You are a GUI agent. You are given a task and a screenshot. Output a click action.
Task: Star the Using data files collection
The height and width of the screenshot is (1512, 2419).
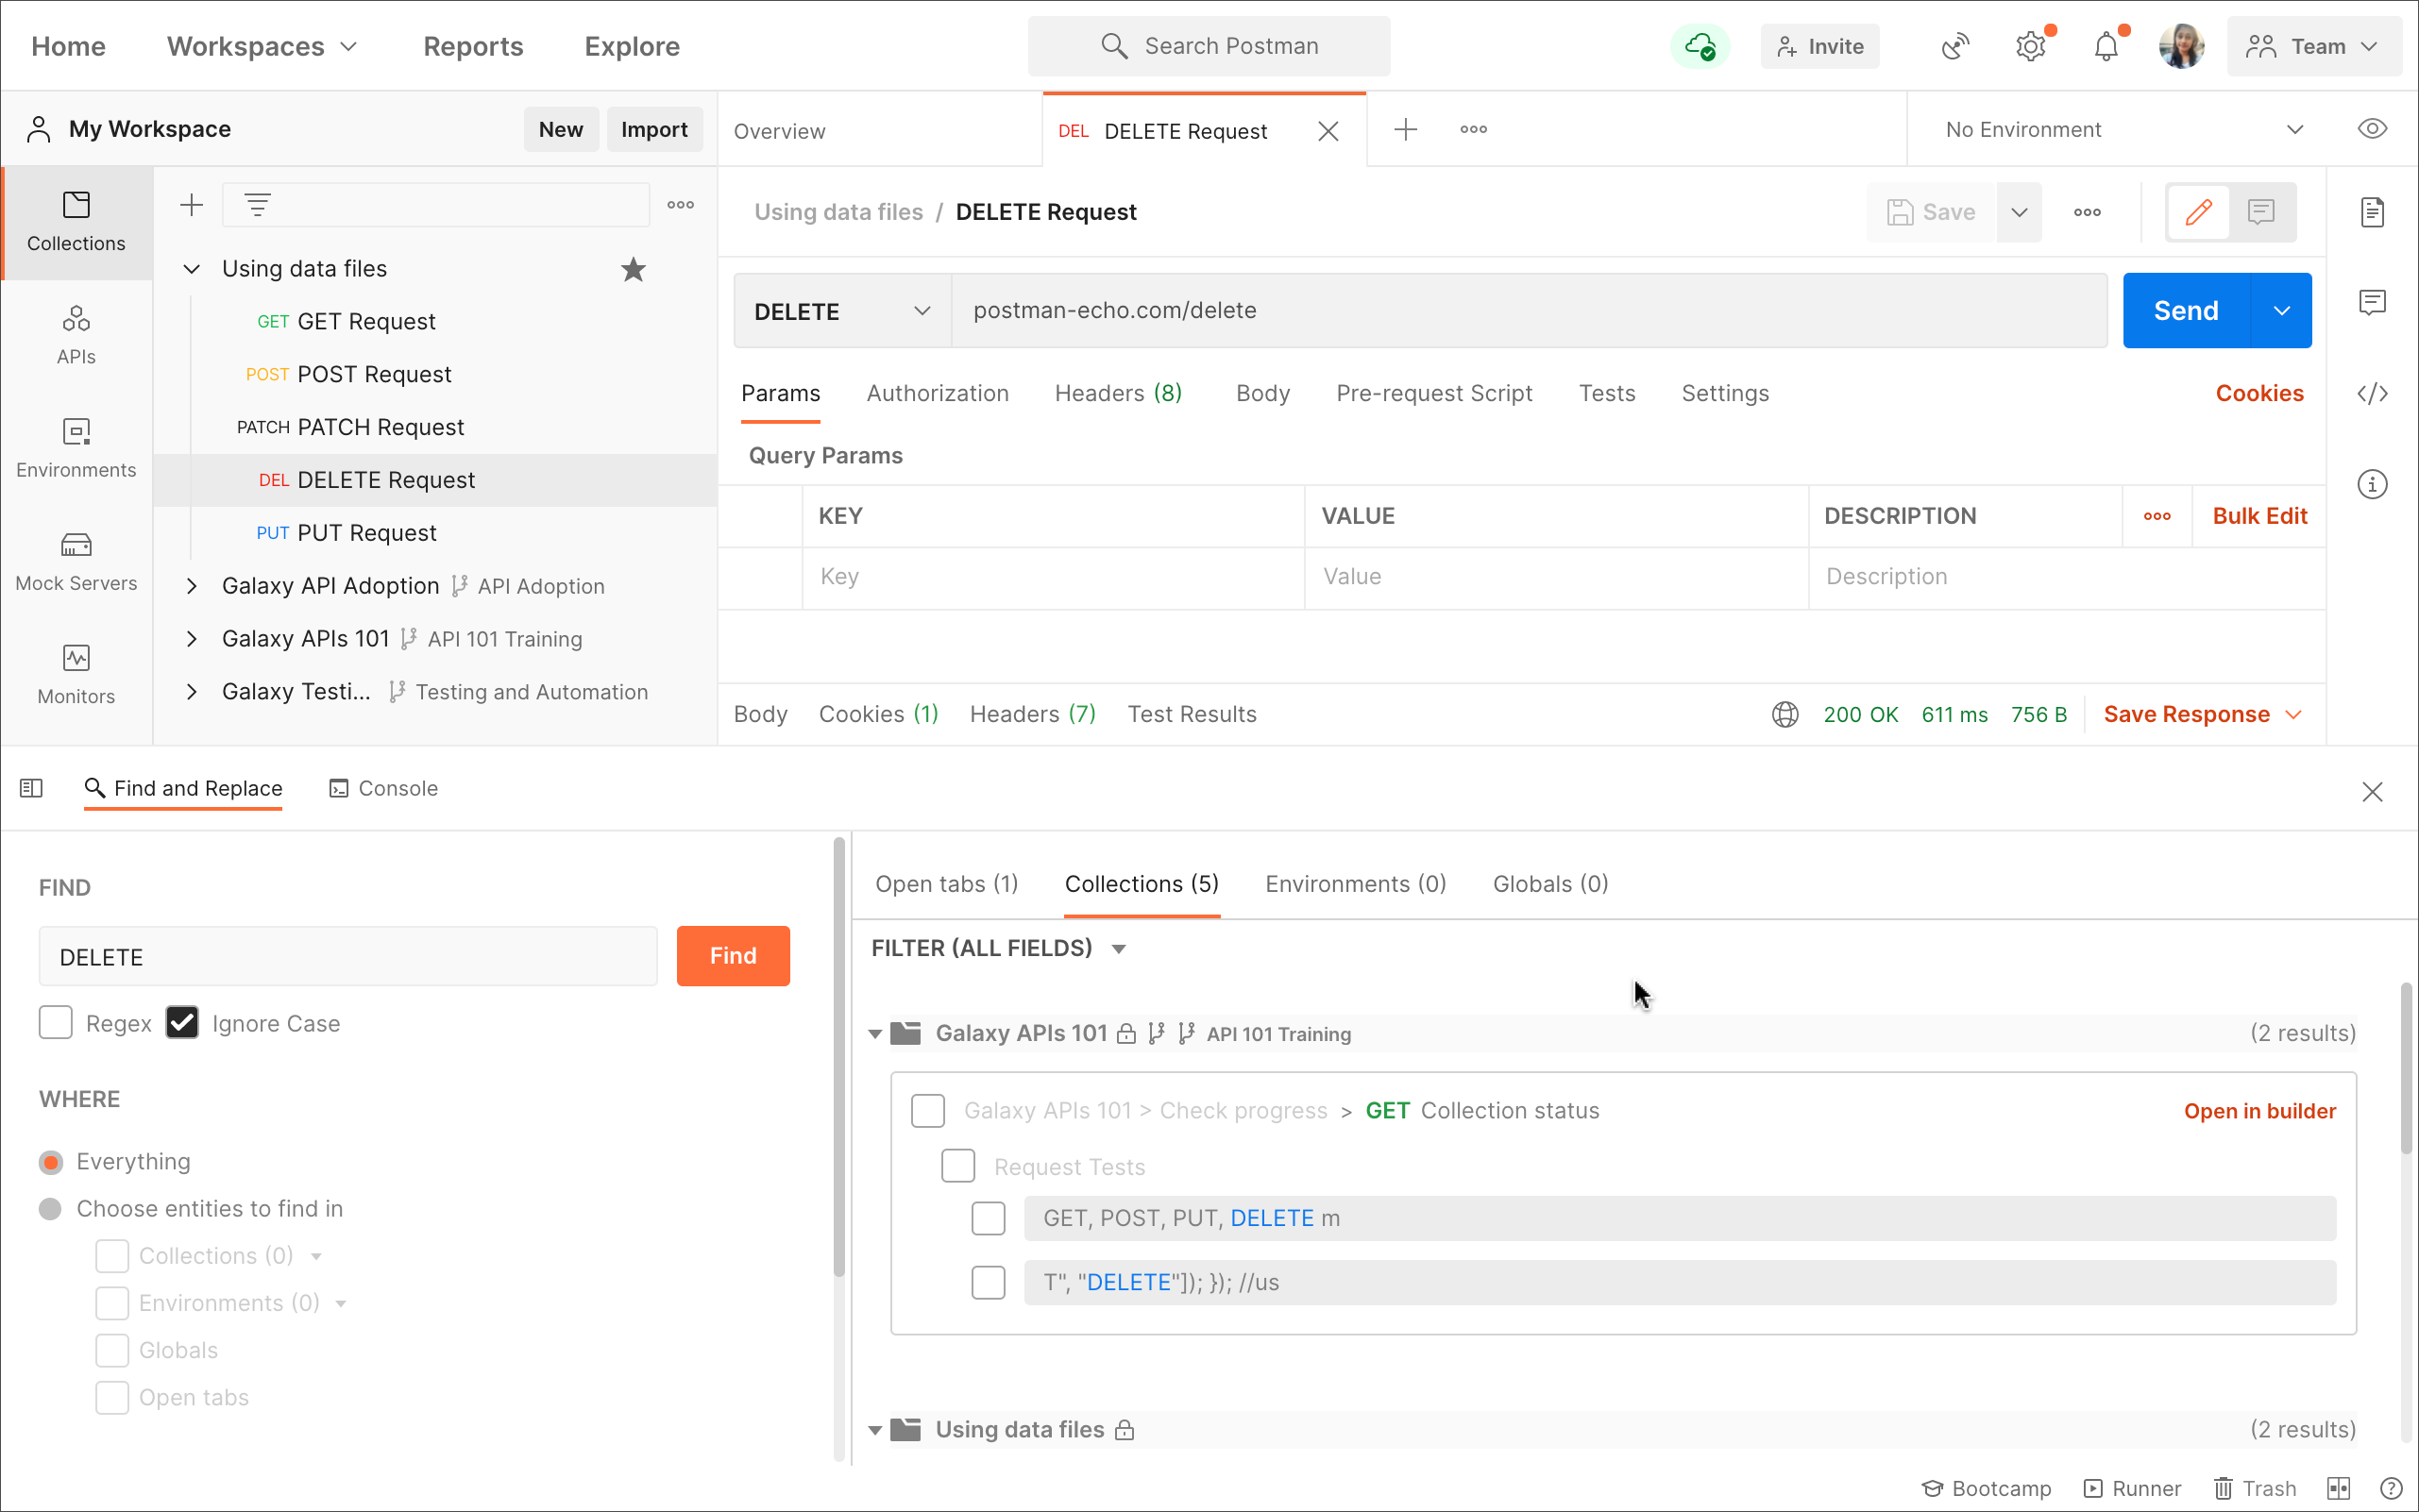(634, 269)
